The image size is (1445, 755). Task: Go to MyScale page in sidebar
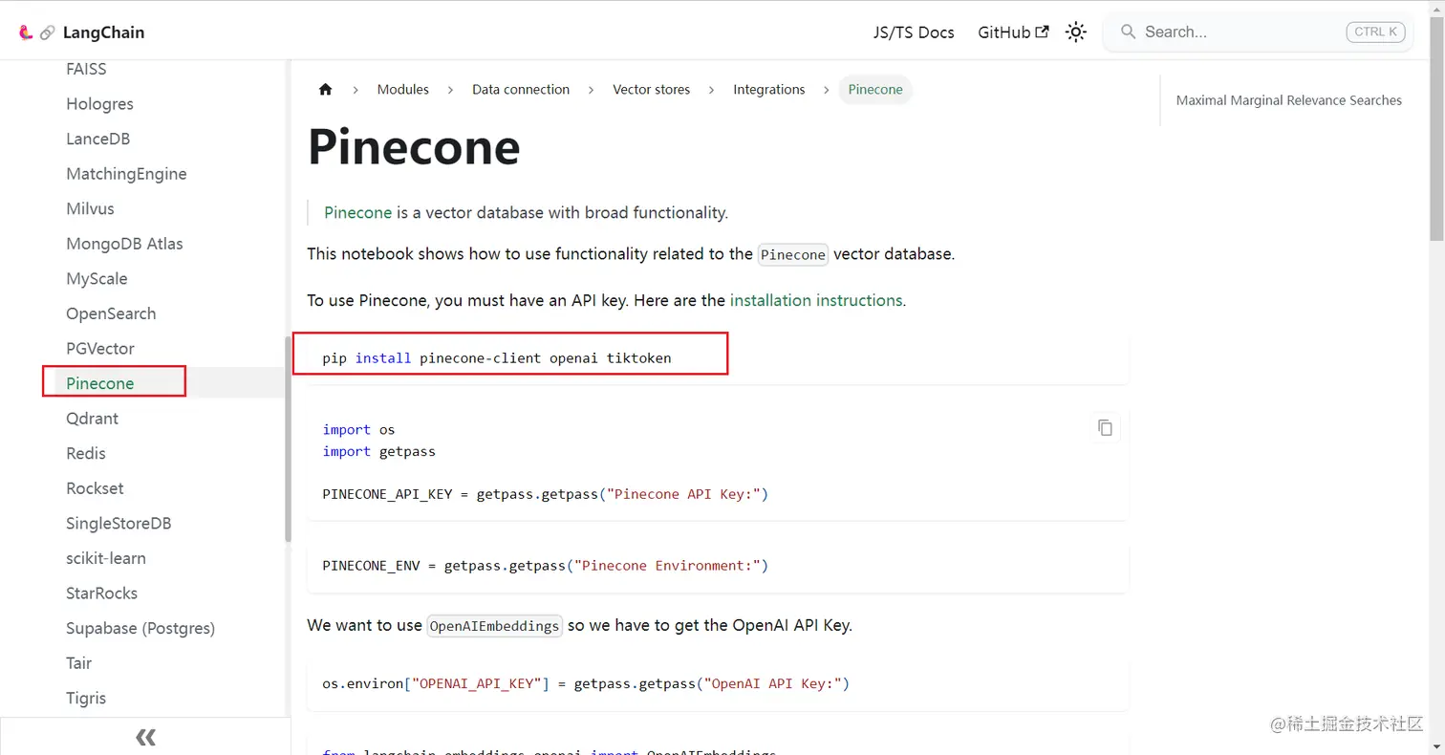97,278
